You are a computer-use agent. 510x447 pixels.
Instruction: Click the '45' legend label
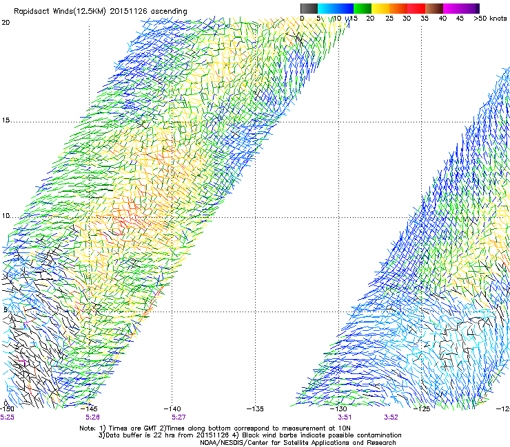460,18
